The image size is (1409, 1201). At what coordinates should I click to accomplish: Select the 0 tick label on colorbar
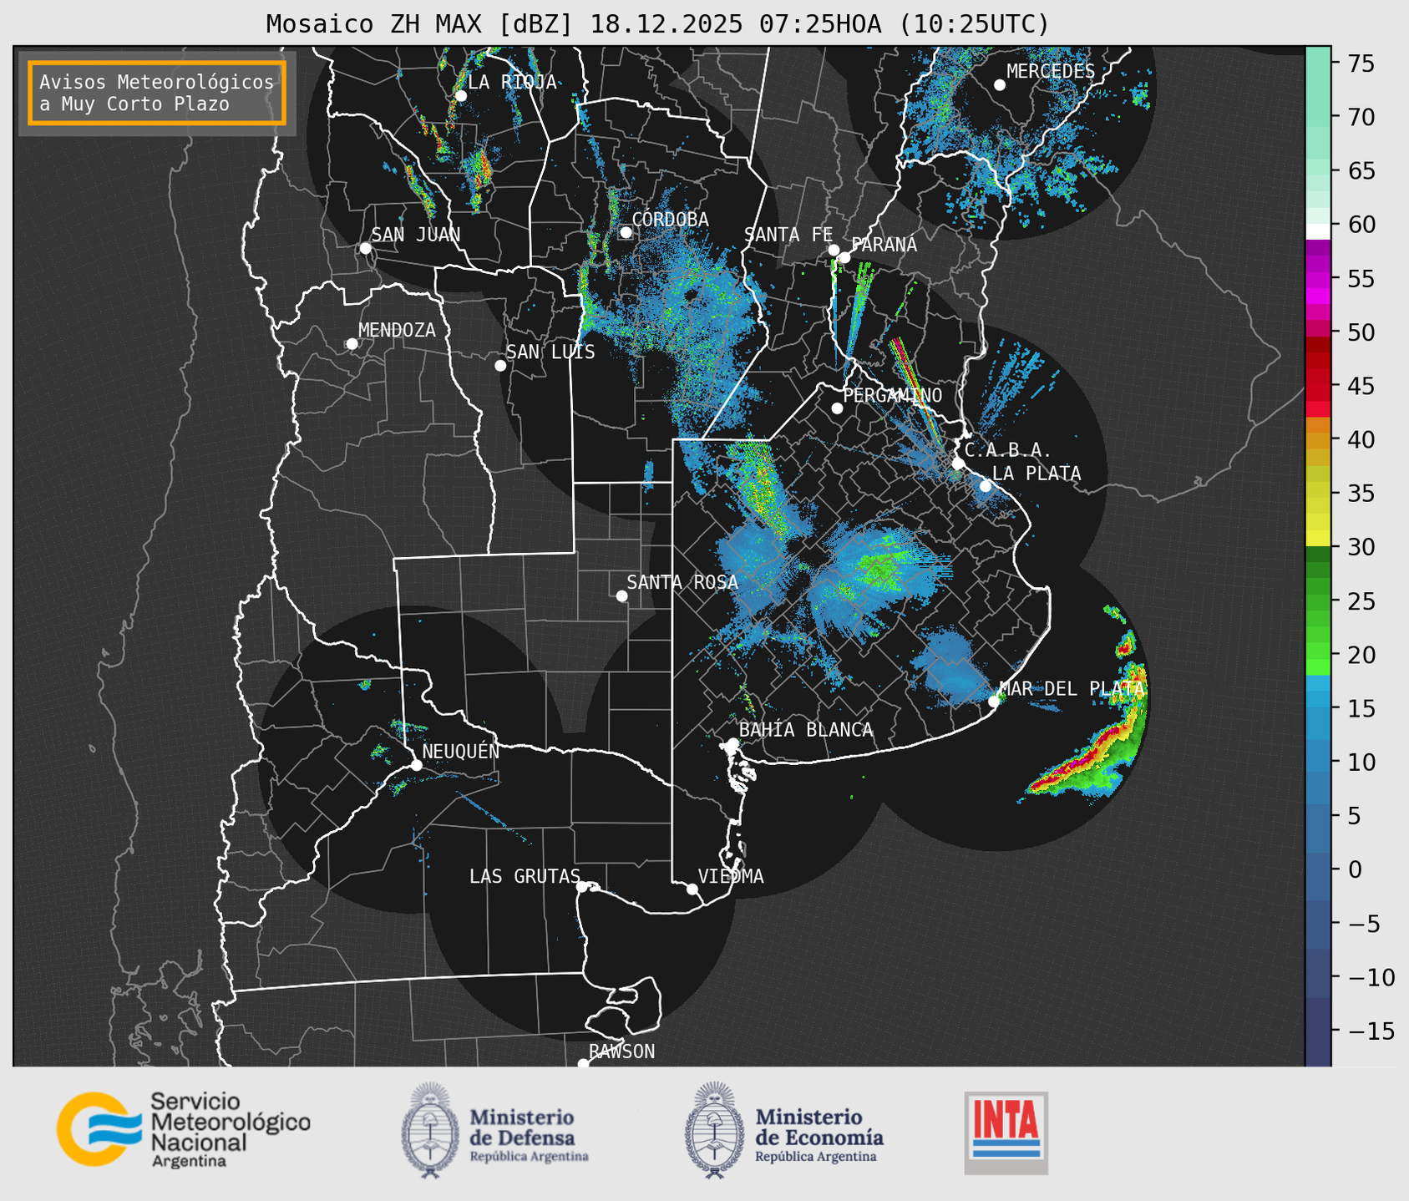(1354, 869)
